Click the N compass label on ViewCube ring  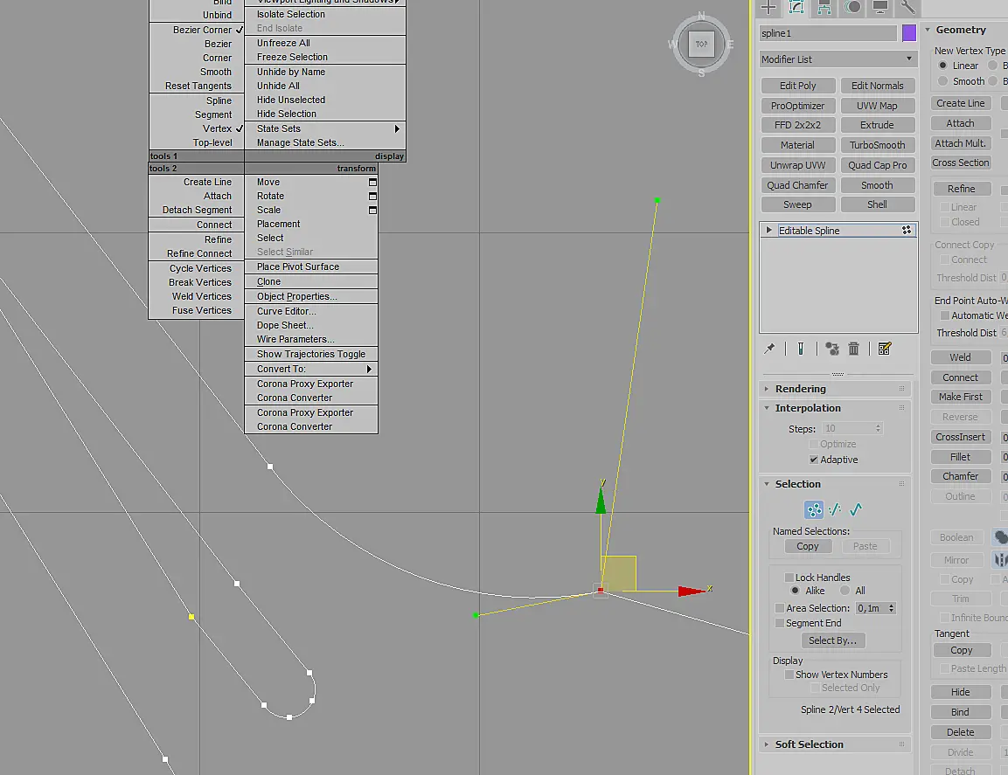(701, 16)
